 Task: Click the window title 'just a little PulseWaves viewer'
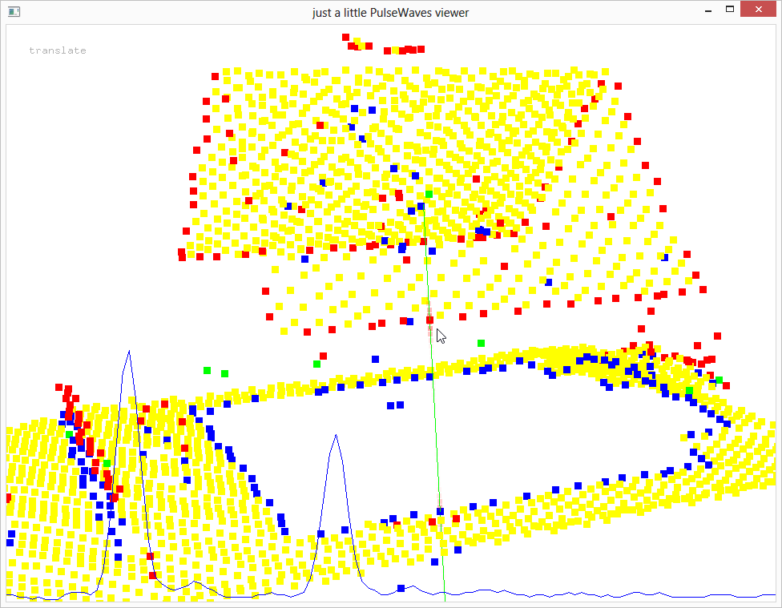[390, 13]
